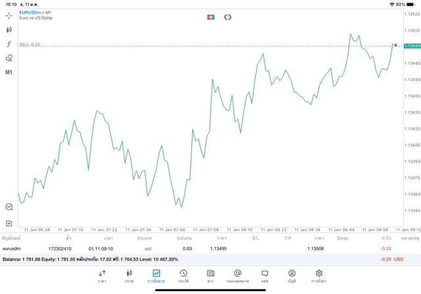Activate the crosshair tool

point(9,16)
